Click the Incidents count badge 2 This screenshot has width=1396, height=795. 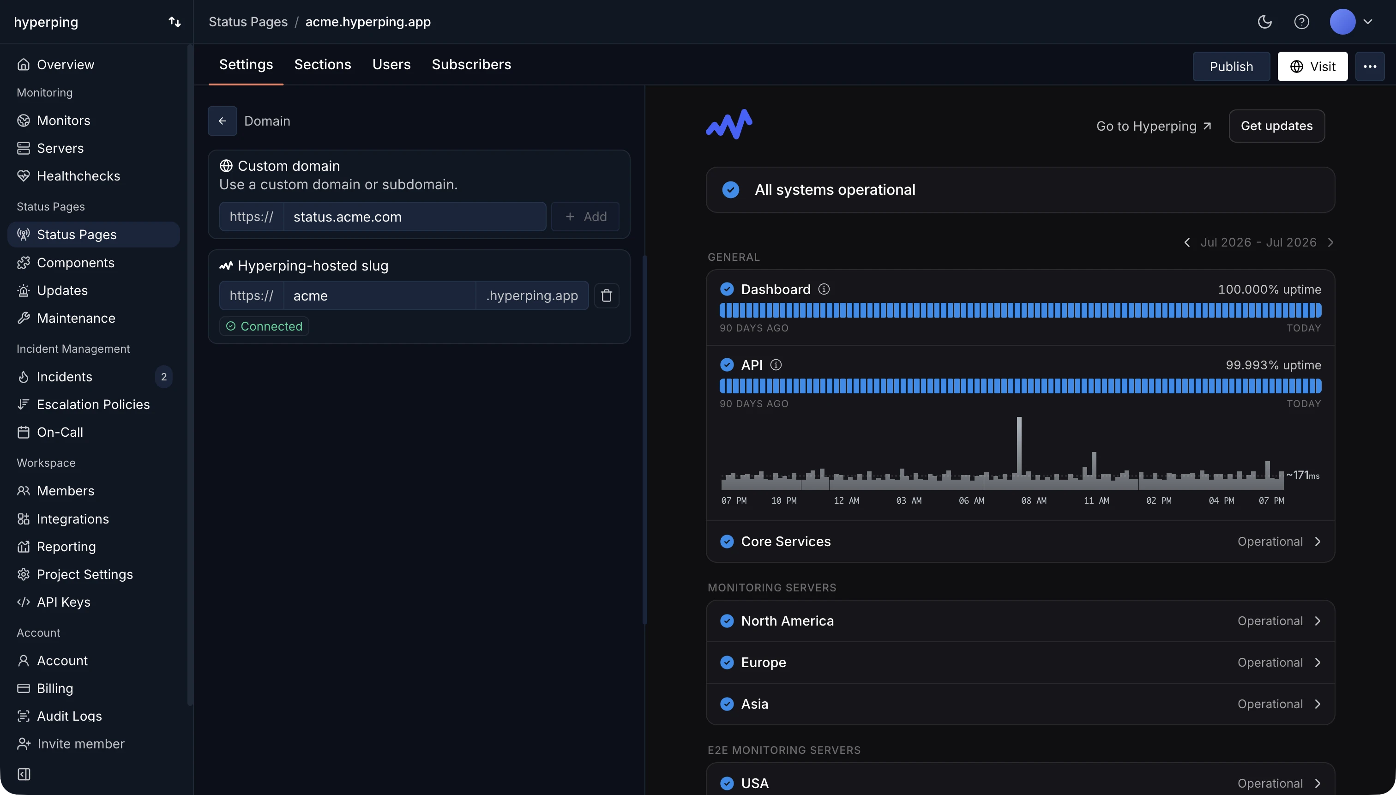[x=164, y=377]
